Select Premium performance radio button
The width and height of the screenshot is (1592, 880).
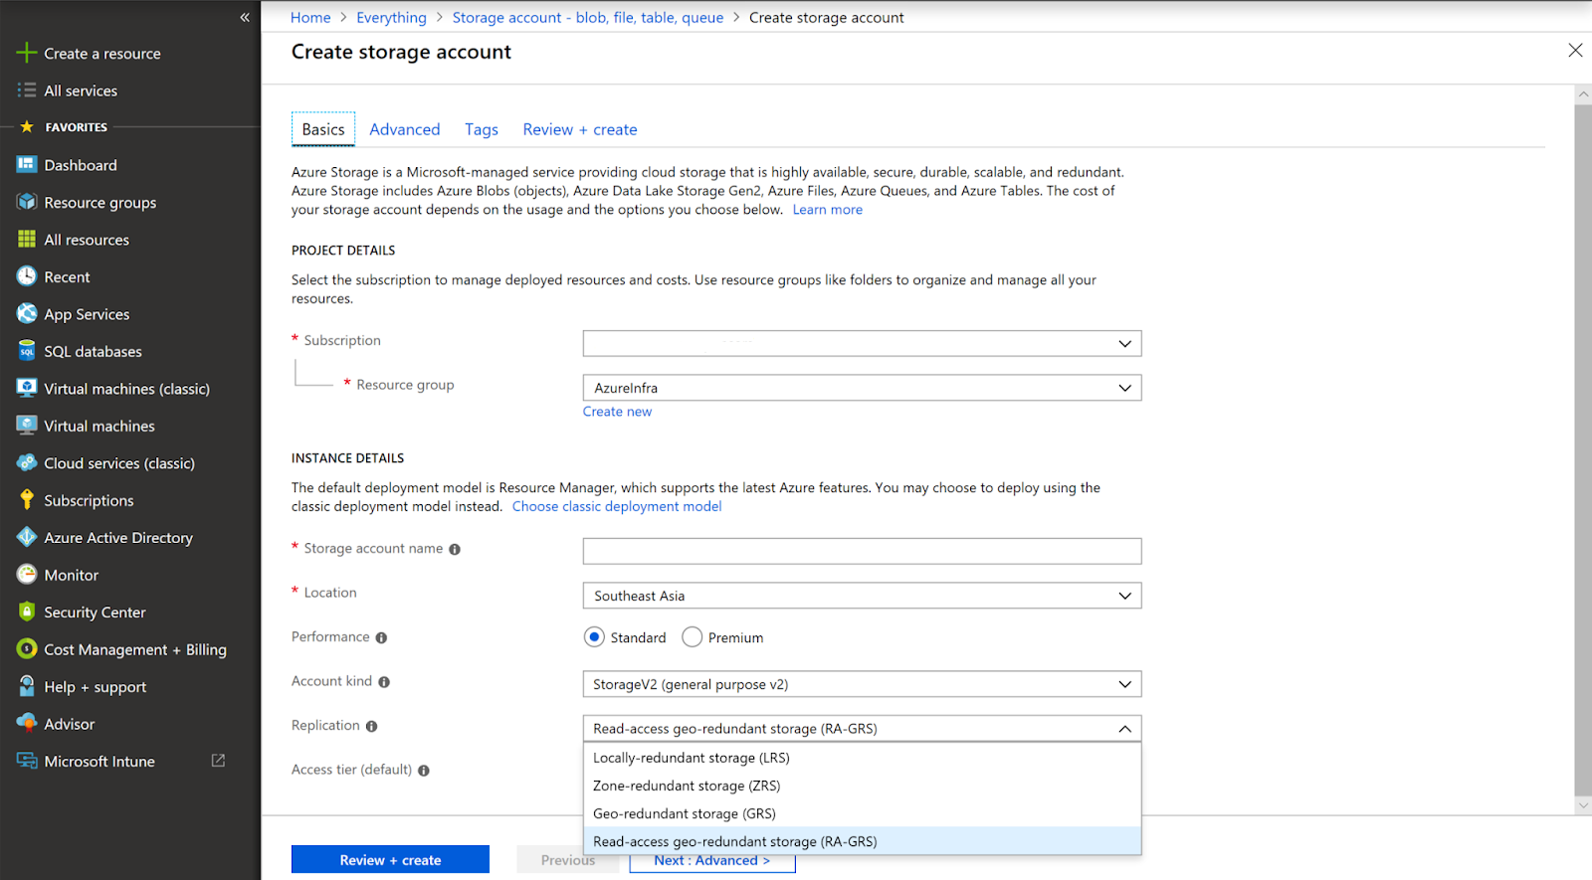pyautogui.click(x=693, y=637)
